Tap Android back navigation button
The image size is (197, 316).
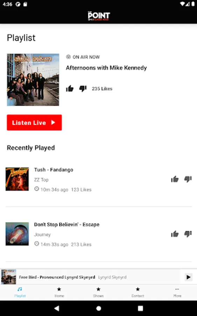click(x=57, y=308)
